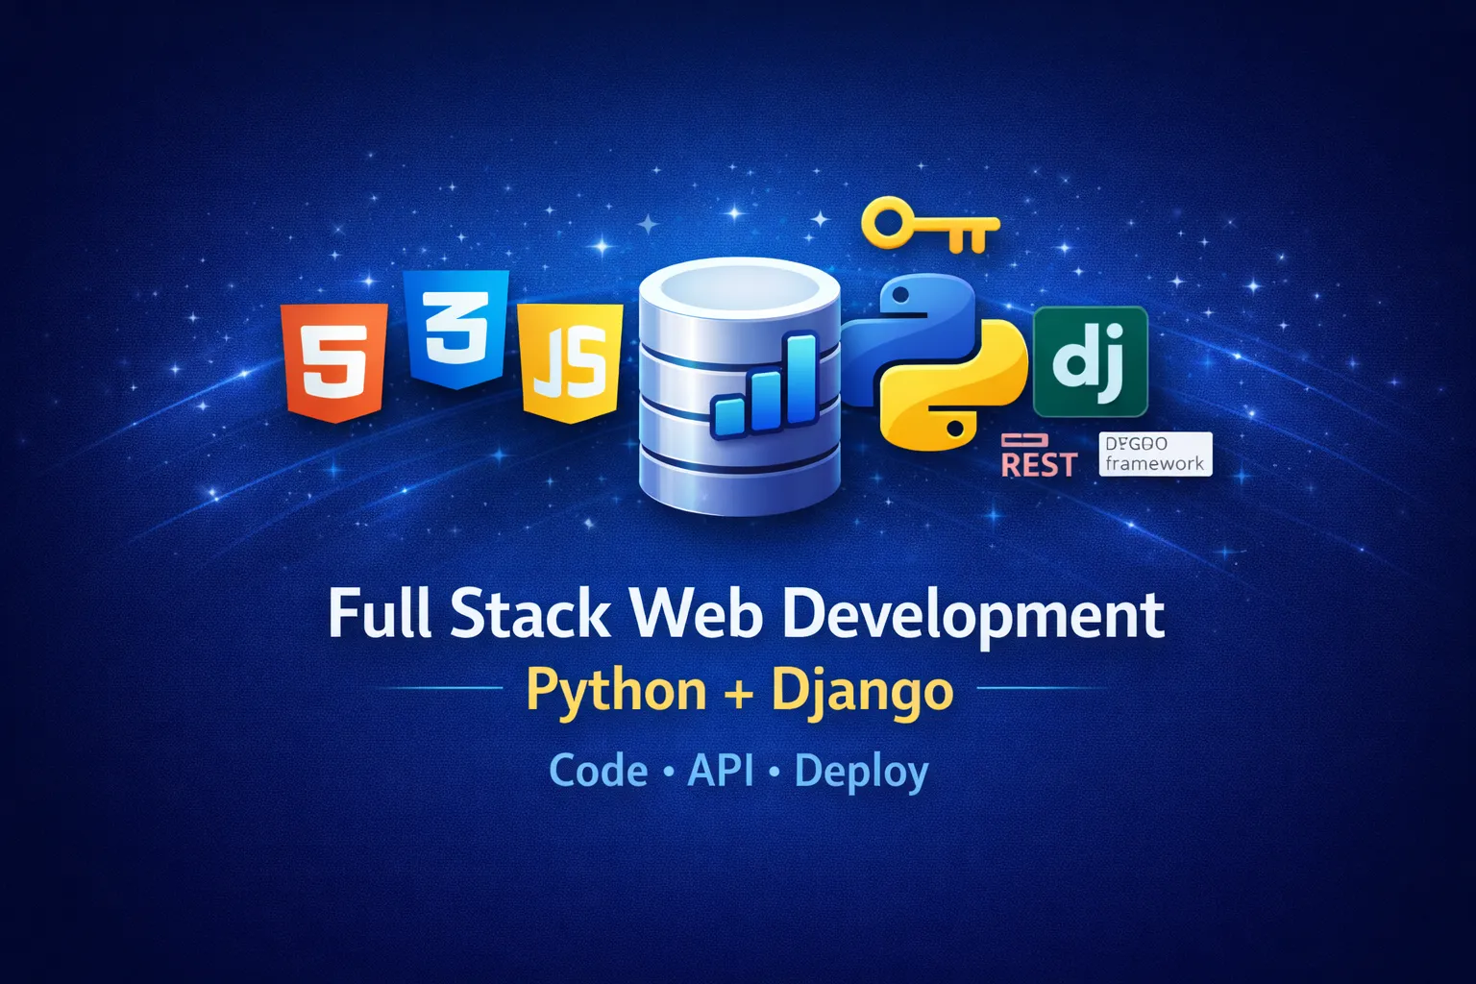This screenshot has width=1476, height=984.
Task: Click the pink REST logo
Action: 1037,456
